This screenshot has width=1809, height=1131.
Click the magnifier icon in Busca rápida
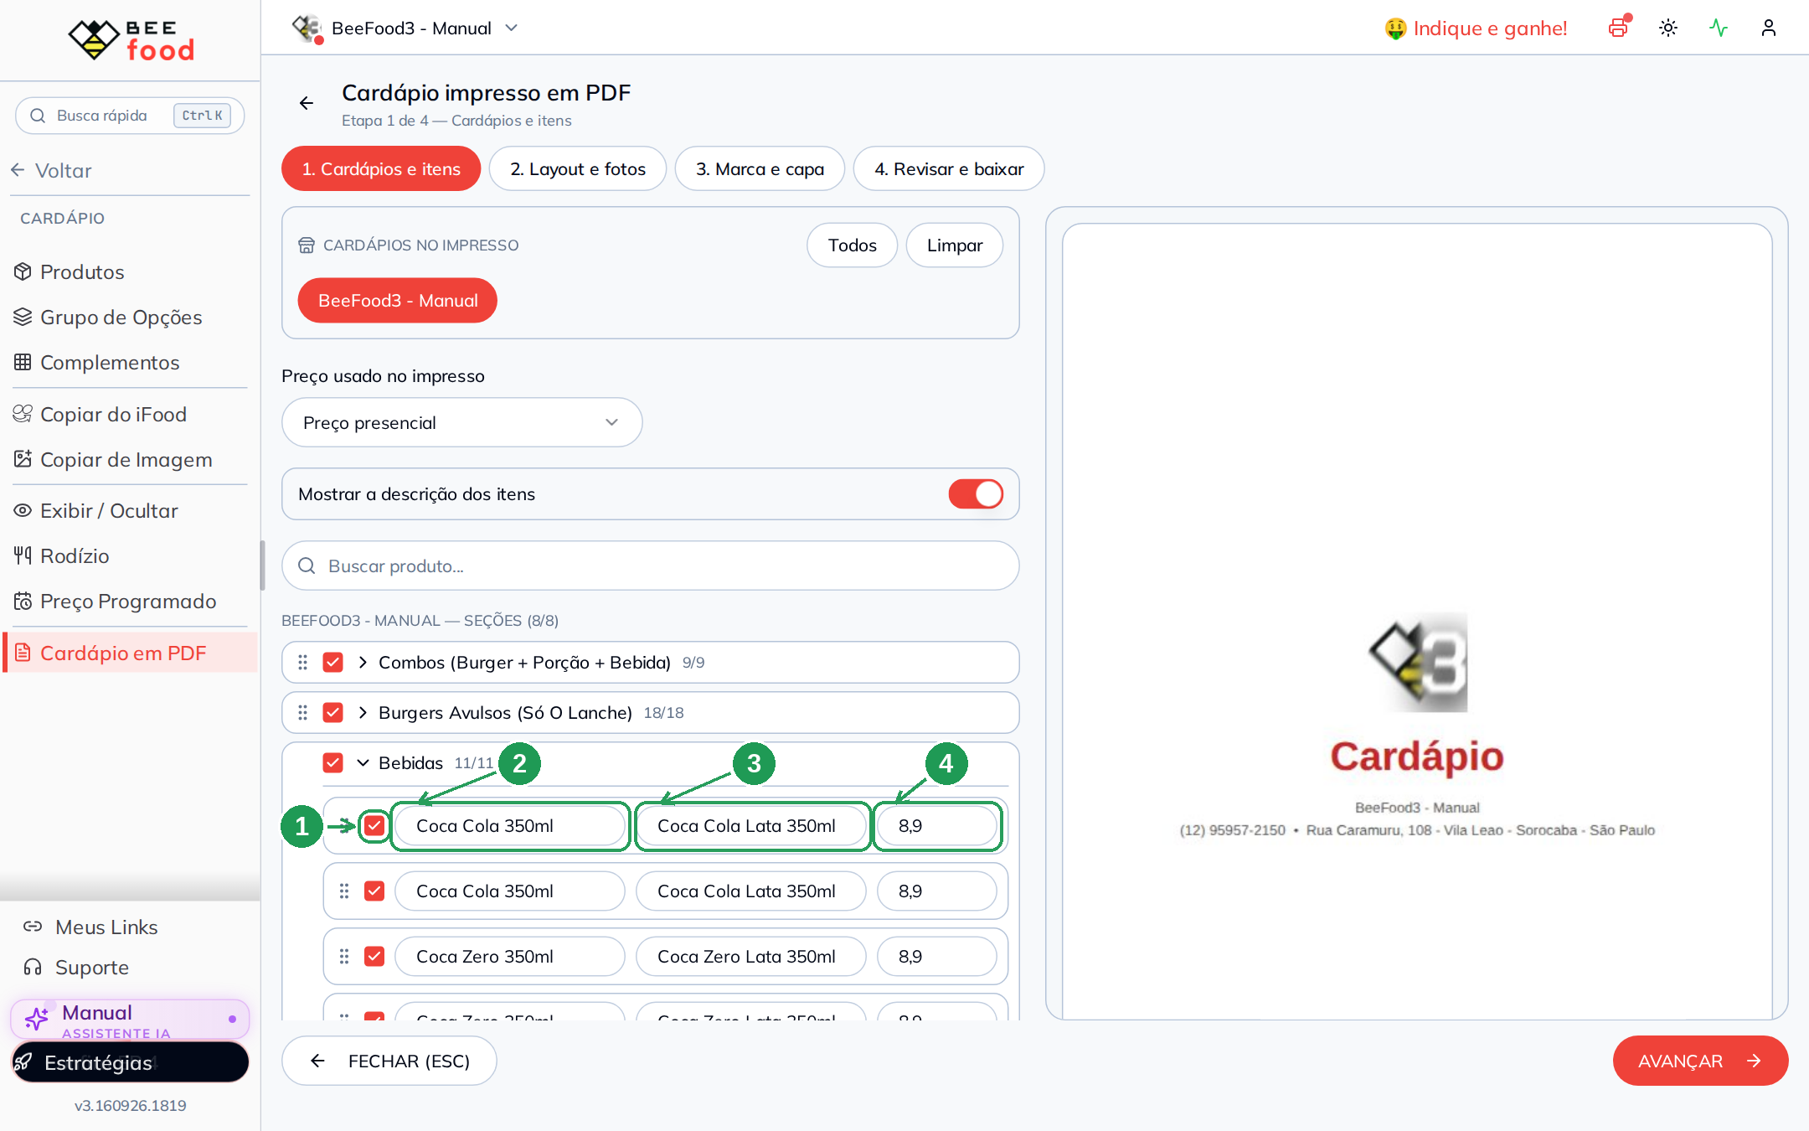pos(38,115)
